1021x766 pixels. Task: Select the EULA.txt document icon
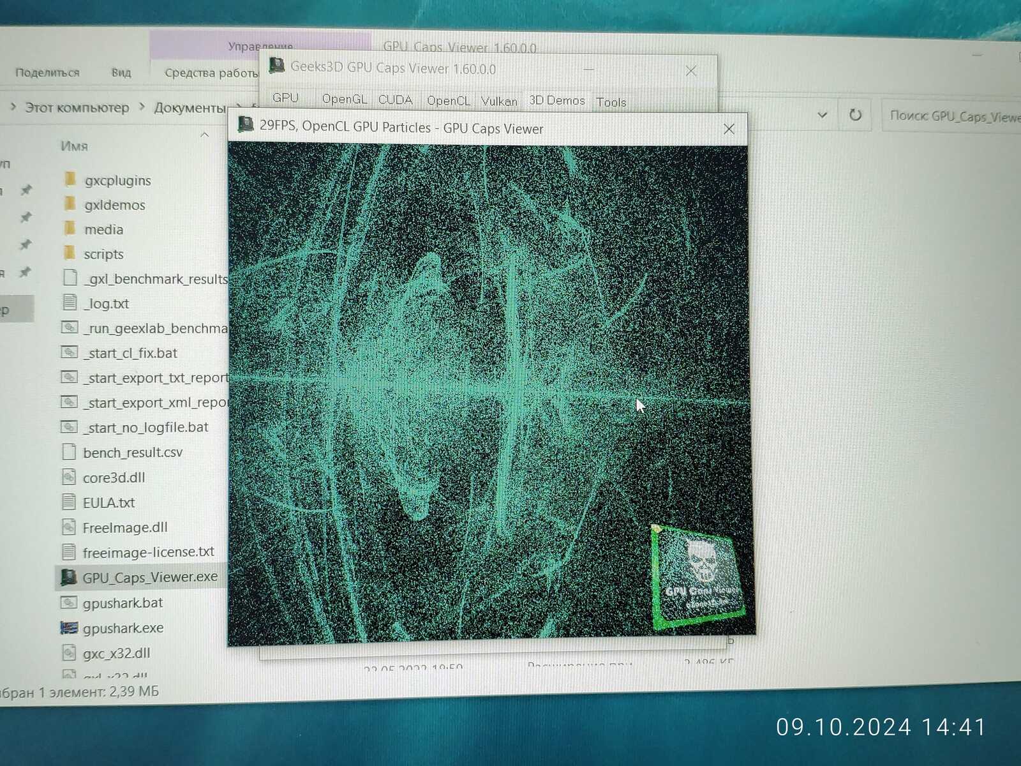click(69, 502)
